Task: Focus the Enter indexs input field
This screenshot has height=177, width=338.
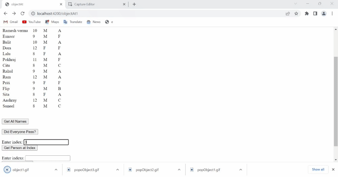Action: (x=48, y=158)
